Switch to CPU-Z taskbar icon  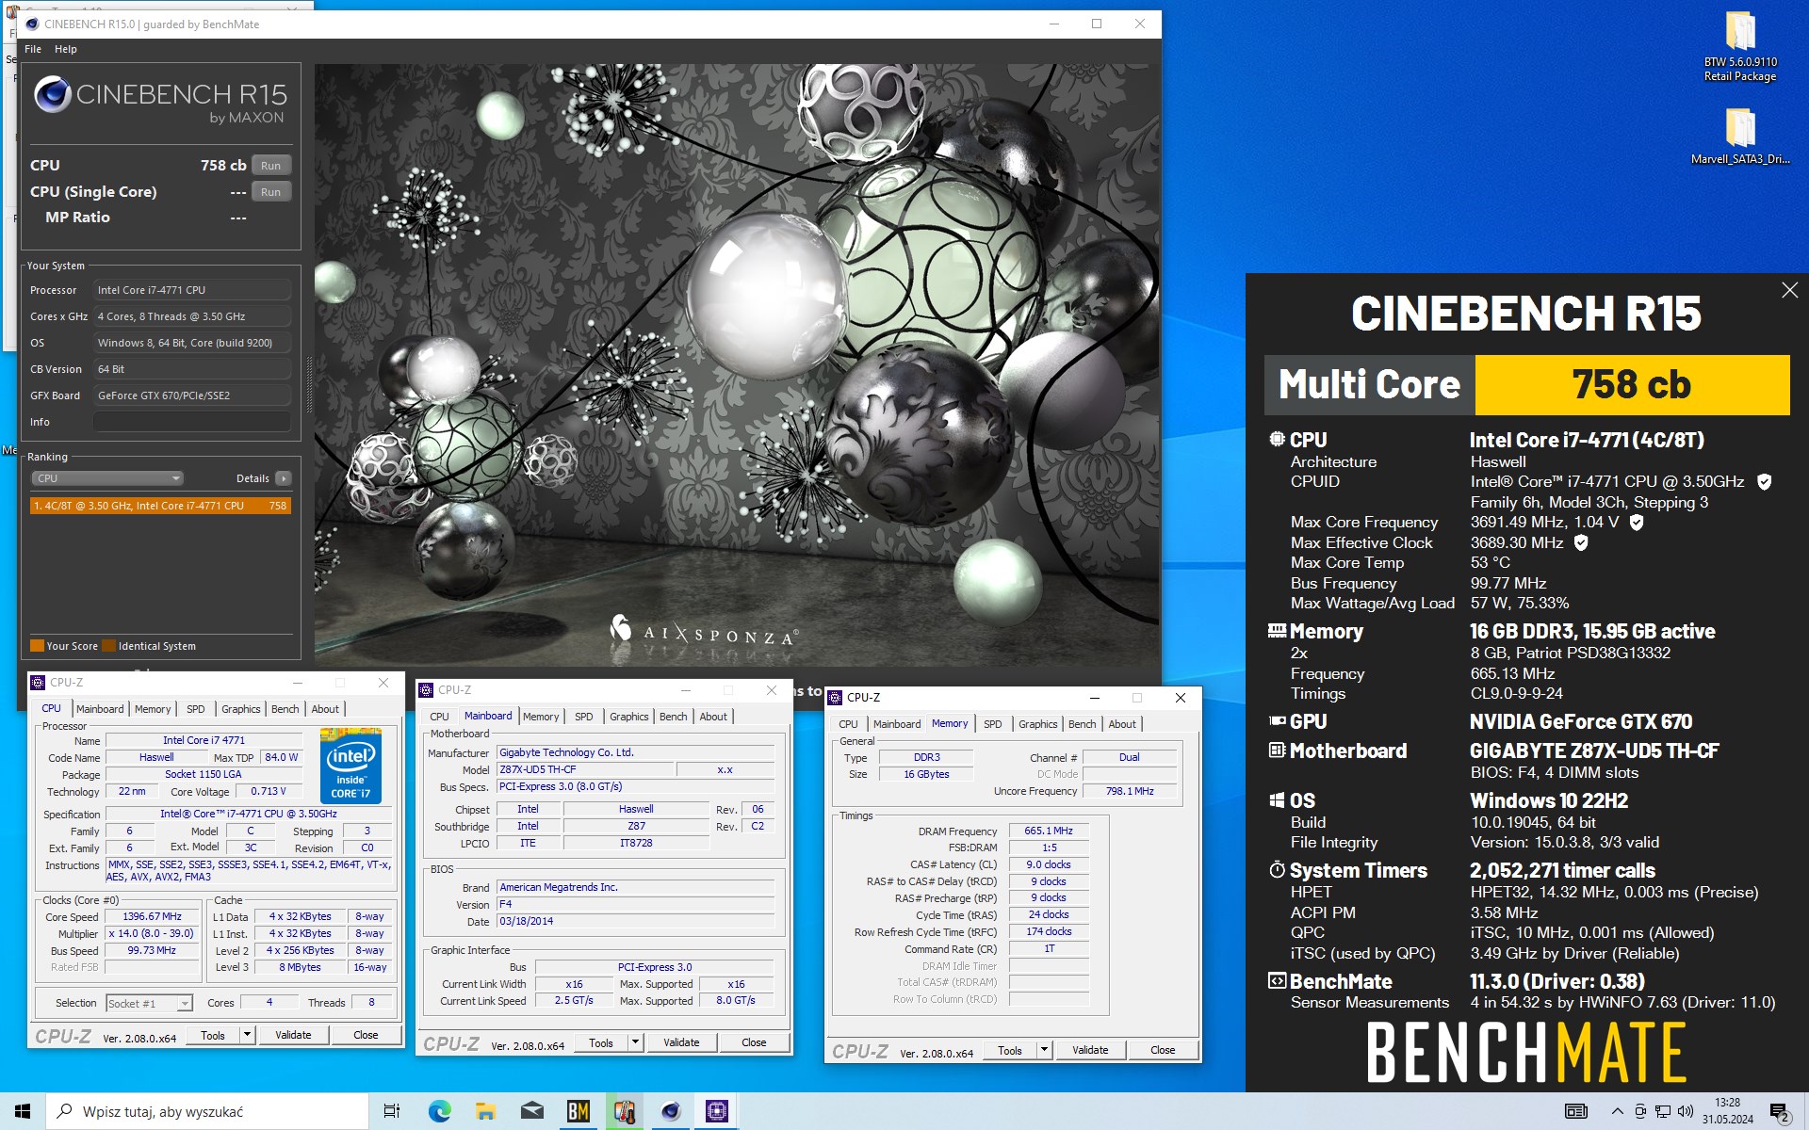pyautogui.click(x=716, y=1111)
